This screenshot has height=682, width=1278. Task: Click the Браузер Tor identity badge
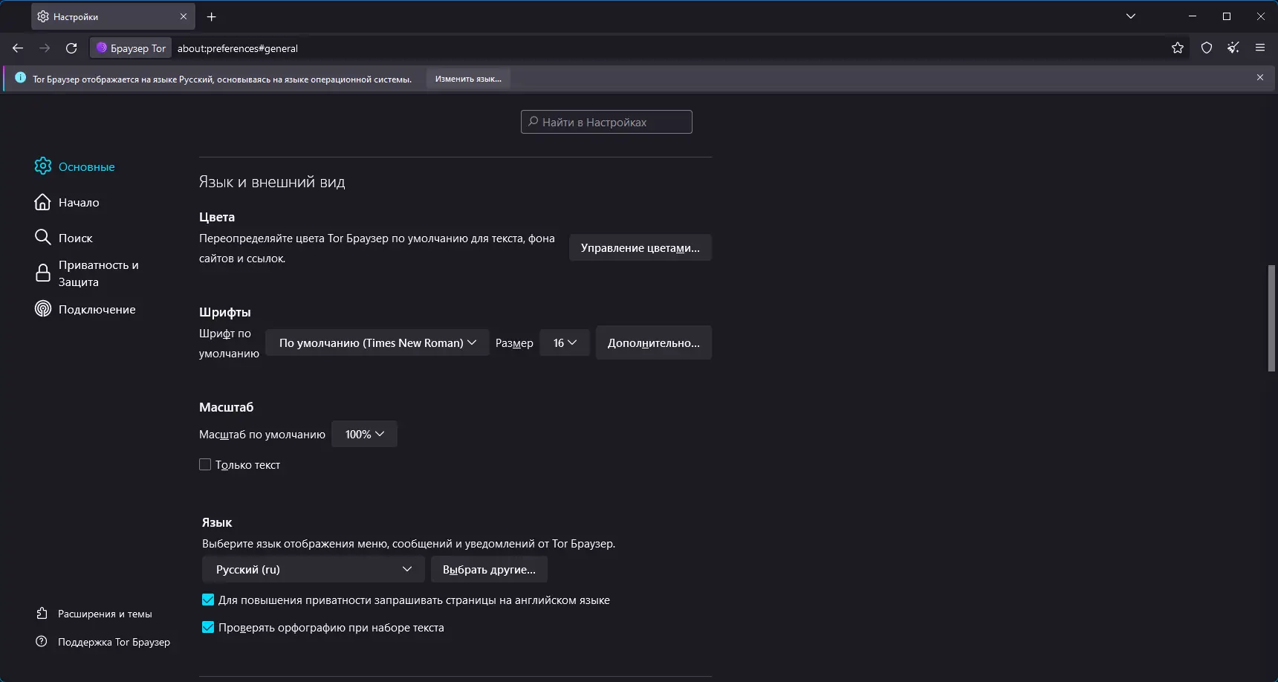131,48
